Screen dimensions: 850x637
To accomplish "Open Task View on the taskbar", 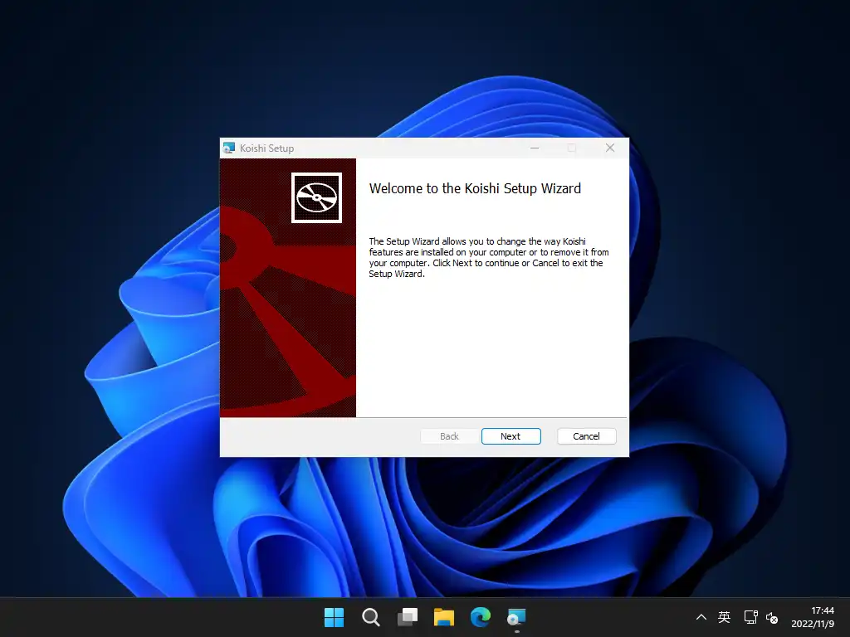I will pos(408,617).
